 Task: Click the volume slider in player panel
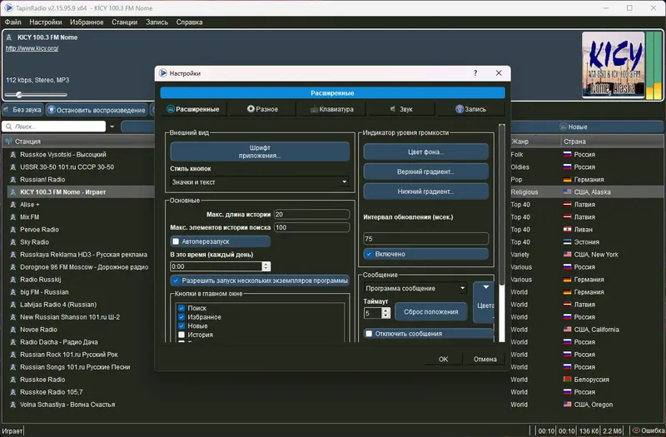coord(36,95)
